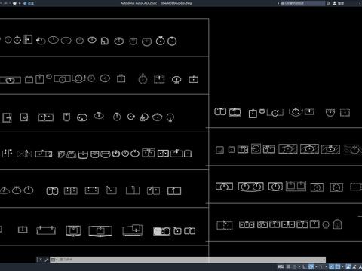Close the command line window
Screen dimensions: 362x271
point(40,260)
